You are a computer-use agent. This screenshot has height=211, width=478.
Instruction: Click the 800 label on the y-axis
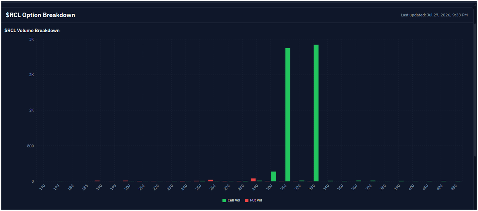(30, 146)
